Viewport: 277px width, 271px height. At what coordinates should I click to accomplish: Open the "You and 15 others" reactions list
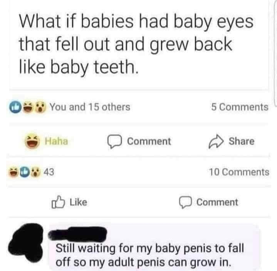(x=90, y=107)
